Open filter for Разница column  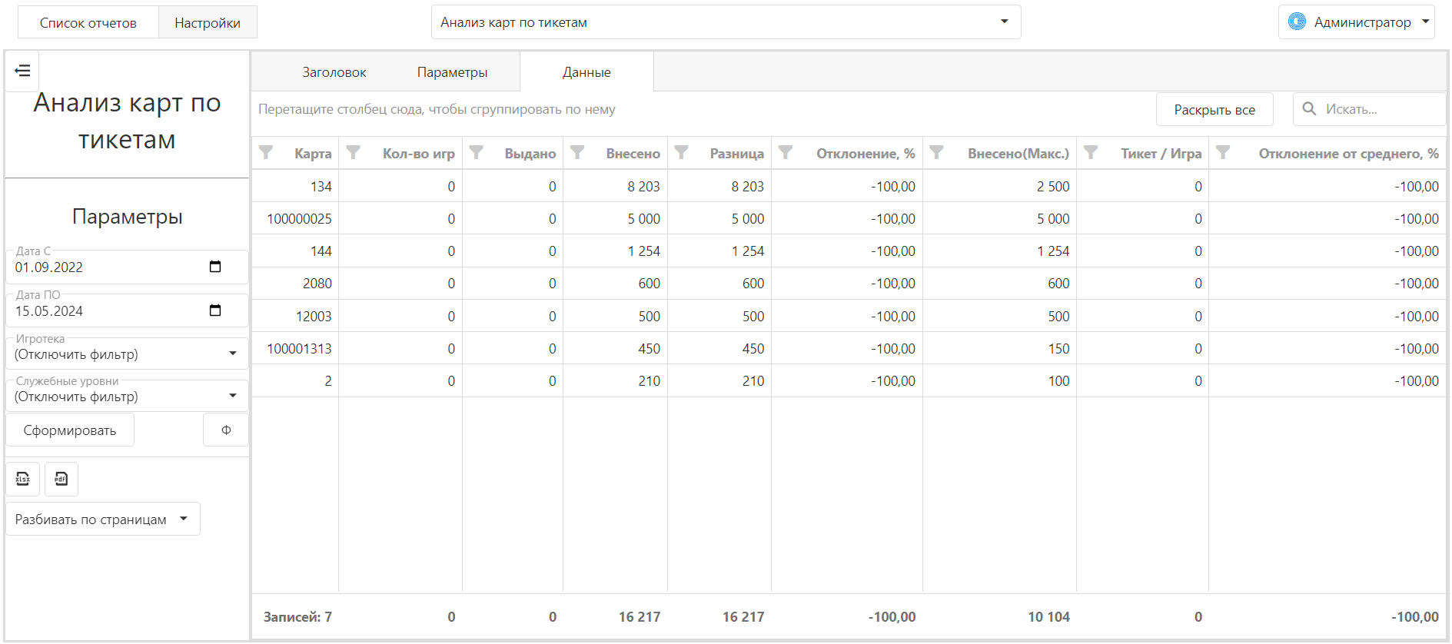pyautogui.click(x=681, y=152)
